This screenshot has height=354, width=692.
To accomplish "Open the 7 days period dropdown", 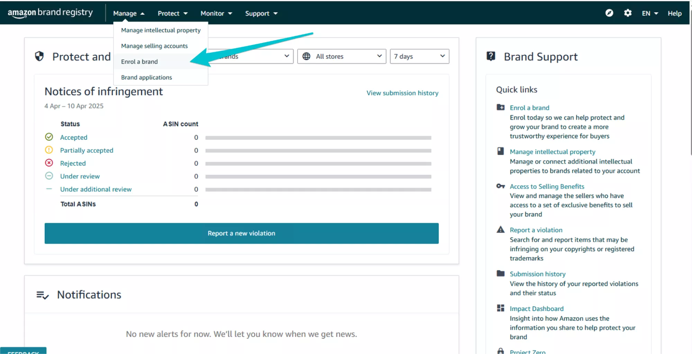I will (x=420, y=56).
